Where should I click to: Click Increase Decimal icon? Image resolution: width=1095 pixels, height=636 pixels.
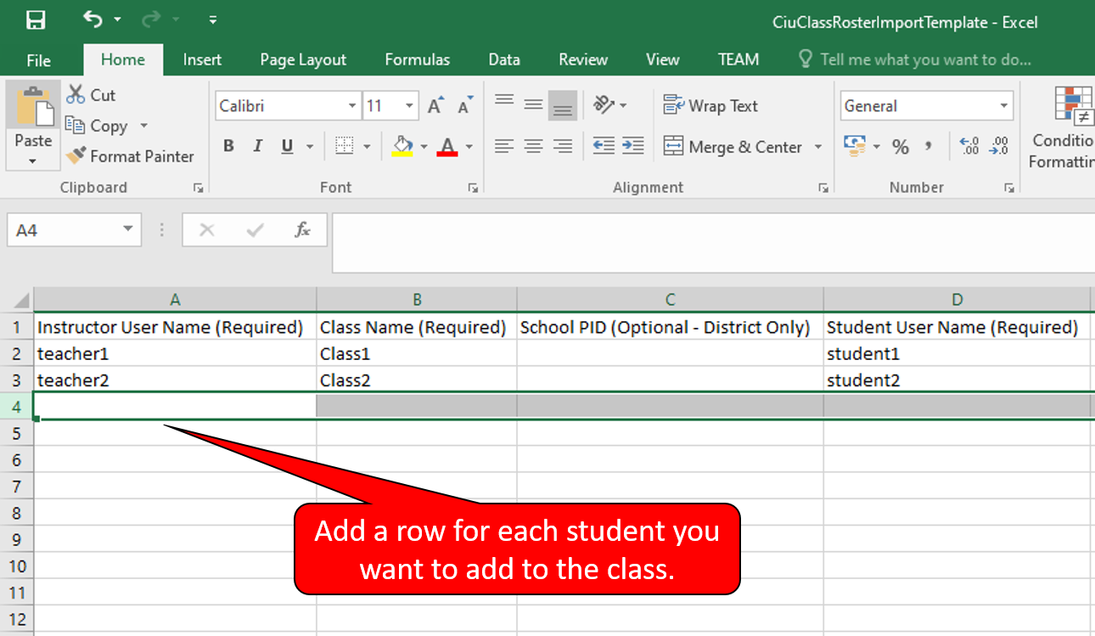(969, 146)
